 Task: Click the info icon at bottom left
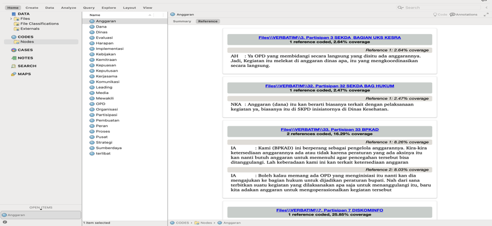(5, 222)
